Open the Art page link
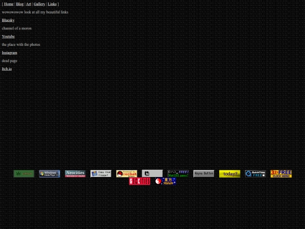 tap(29, 4)
